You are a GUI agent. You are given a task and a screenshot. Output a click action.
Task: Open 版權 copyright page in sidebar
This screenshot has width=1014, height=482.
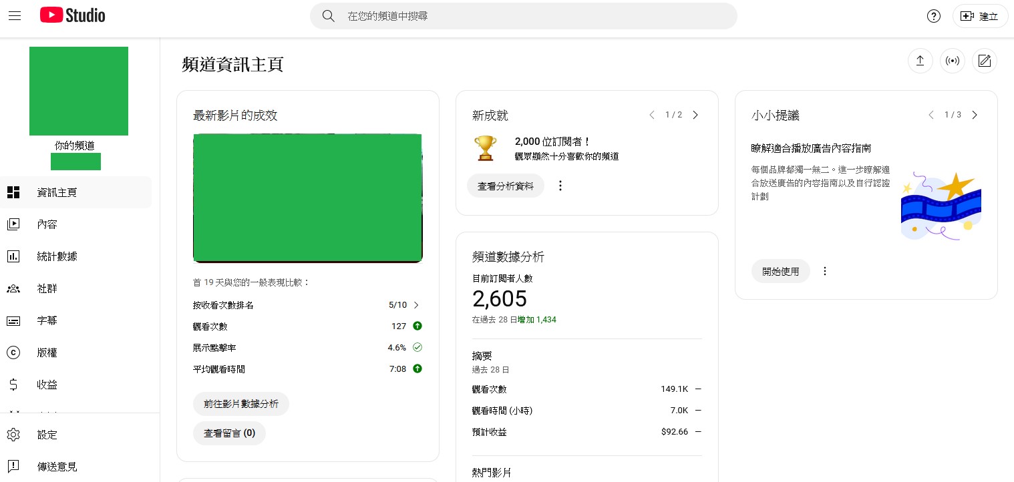coord(47,352)
